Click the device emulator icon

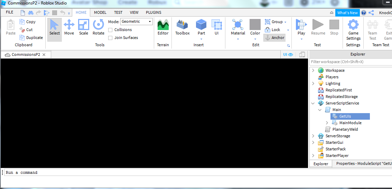pos(302,54)
